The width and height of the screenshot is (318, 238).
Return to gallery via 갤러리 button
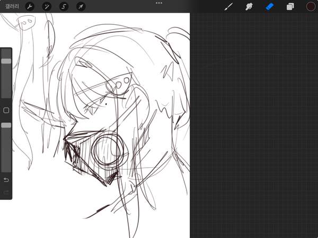[12, 6]
